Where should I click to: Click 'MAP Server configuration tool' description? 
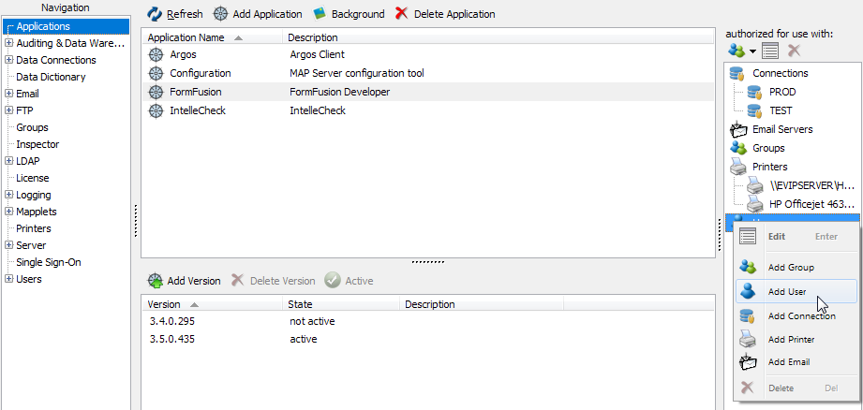[x=357, y=73]
